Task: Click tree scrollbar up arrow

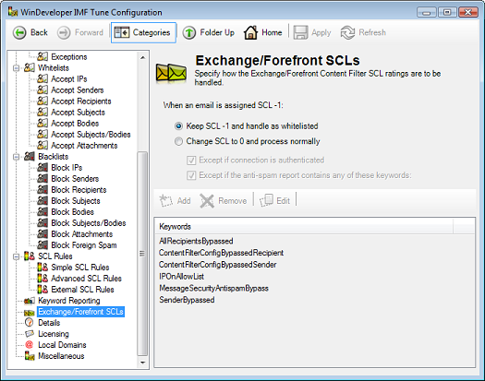Action: (142, 57)
